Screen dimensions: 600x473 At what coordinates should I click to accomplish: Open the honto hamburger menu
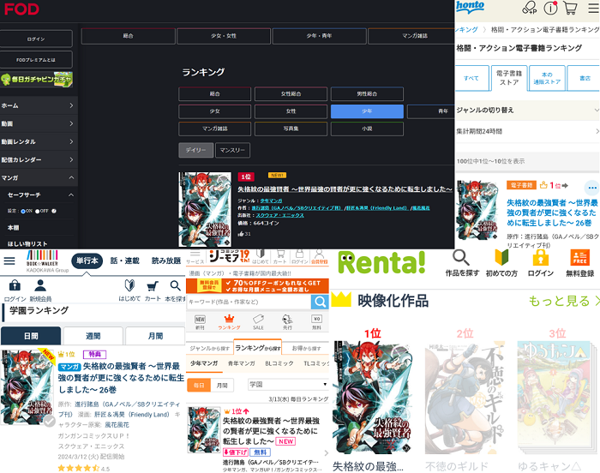[x=593, y=8]
